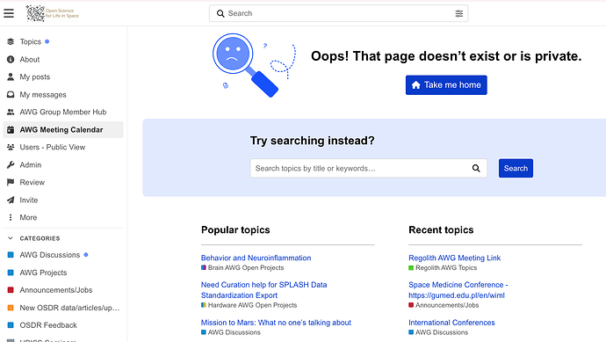Open Space Medicine Conference topic

tap(458, 290)
